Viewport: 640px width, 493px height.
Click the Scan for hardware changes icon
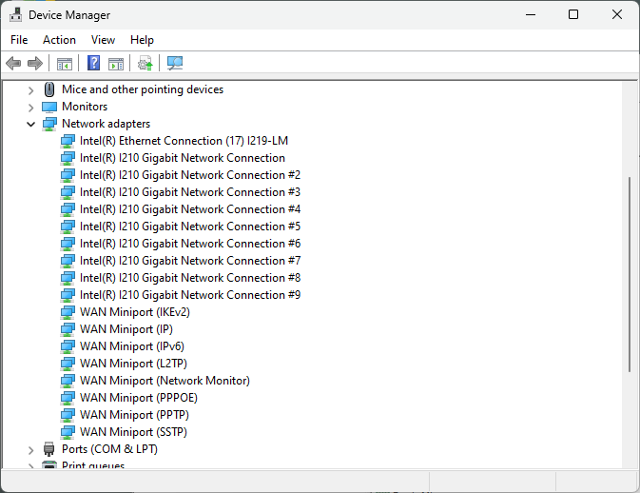click(175, 64)
